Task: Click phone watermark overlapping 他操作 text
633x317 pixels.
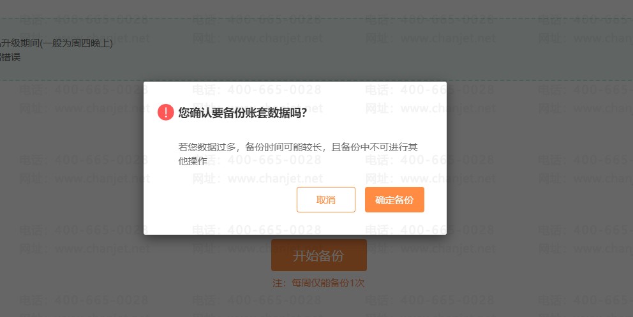Action: [x=257, y=159]
